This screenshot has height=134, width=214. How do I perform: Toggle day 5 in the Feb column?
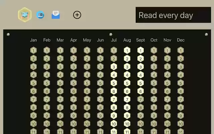point(47,83)
